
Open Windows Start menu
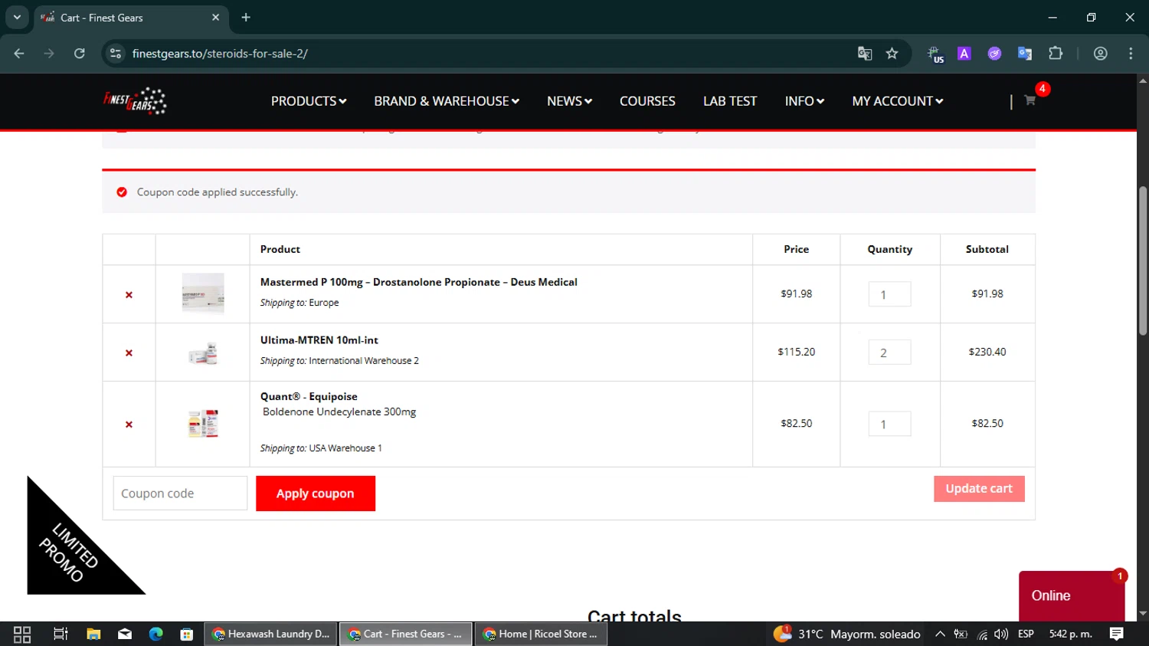coord(22,635)
